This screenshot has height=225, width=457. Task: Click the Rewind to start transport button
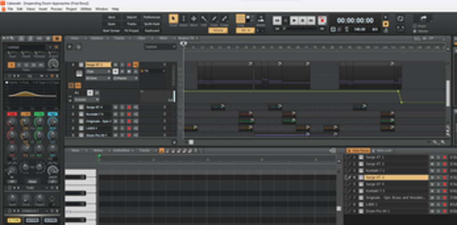point(277,21)
